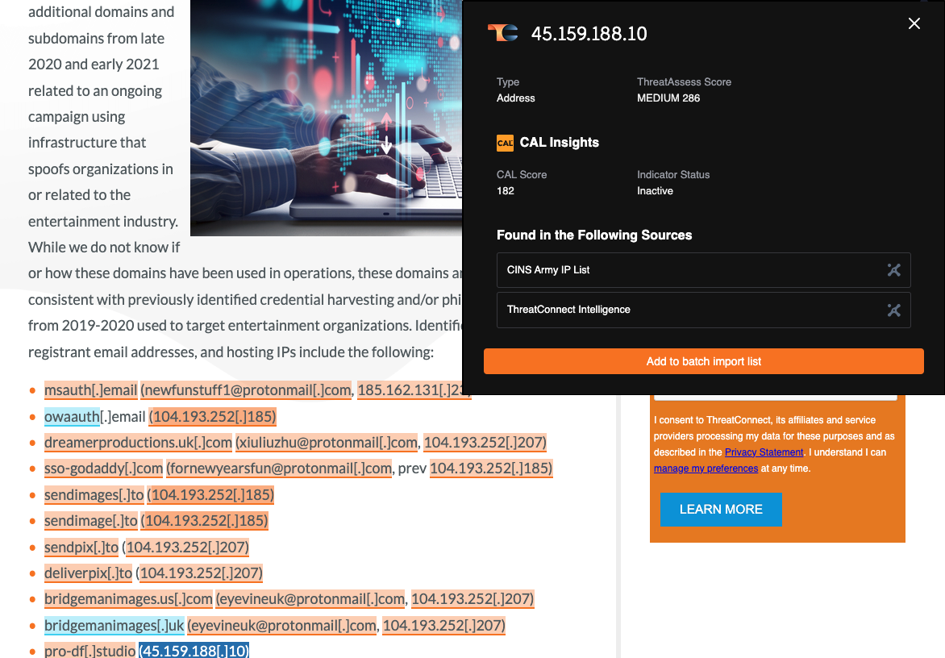Open the CINS Army IP List source icon
Viewport: 945px width, 658px height.
893,270
